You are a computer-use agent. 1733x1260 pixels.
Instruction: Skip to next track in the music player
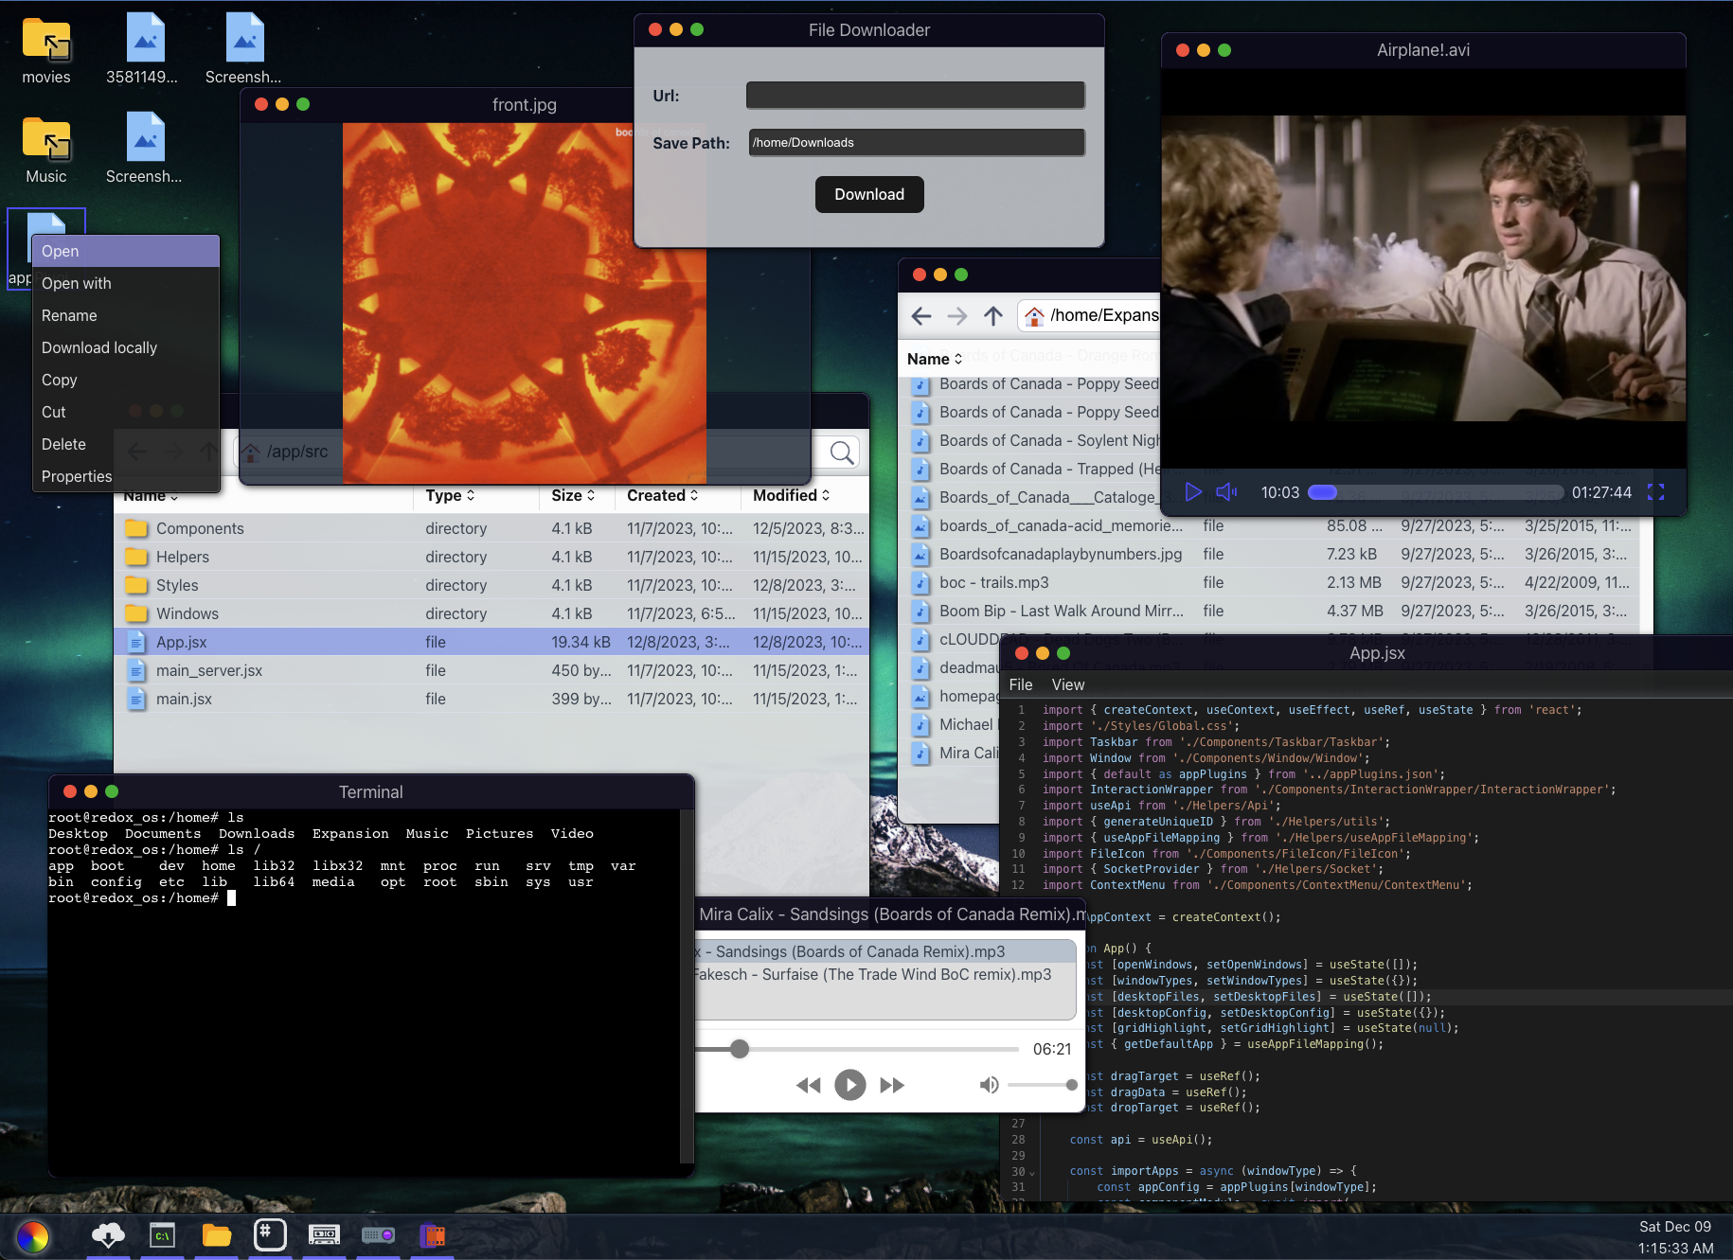[892, 1085]
